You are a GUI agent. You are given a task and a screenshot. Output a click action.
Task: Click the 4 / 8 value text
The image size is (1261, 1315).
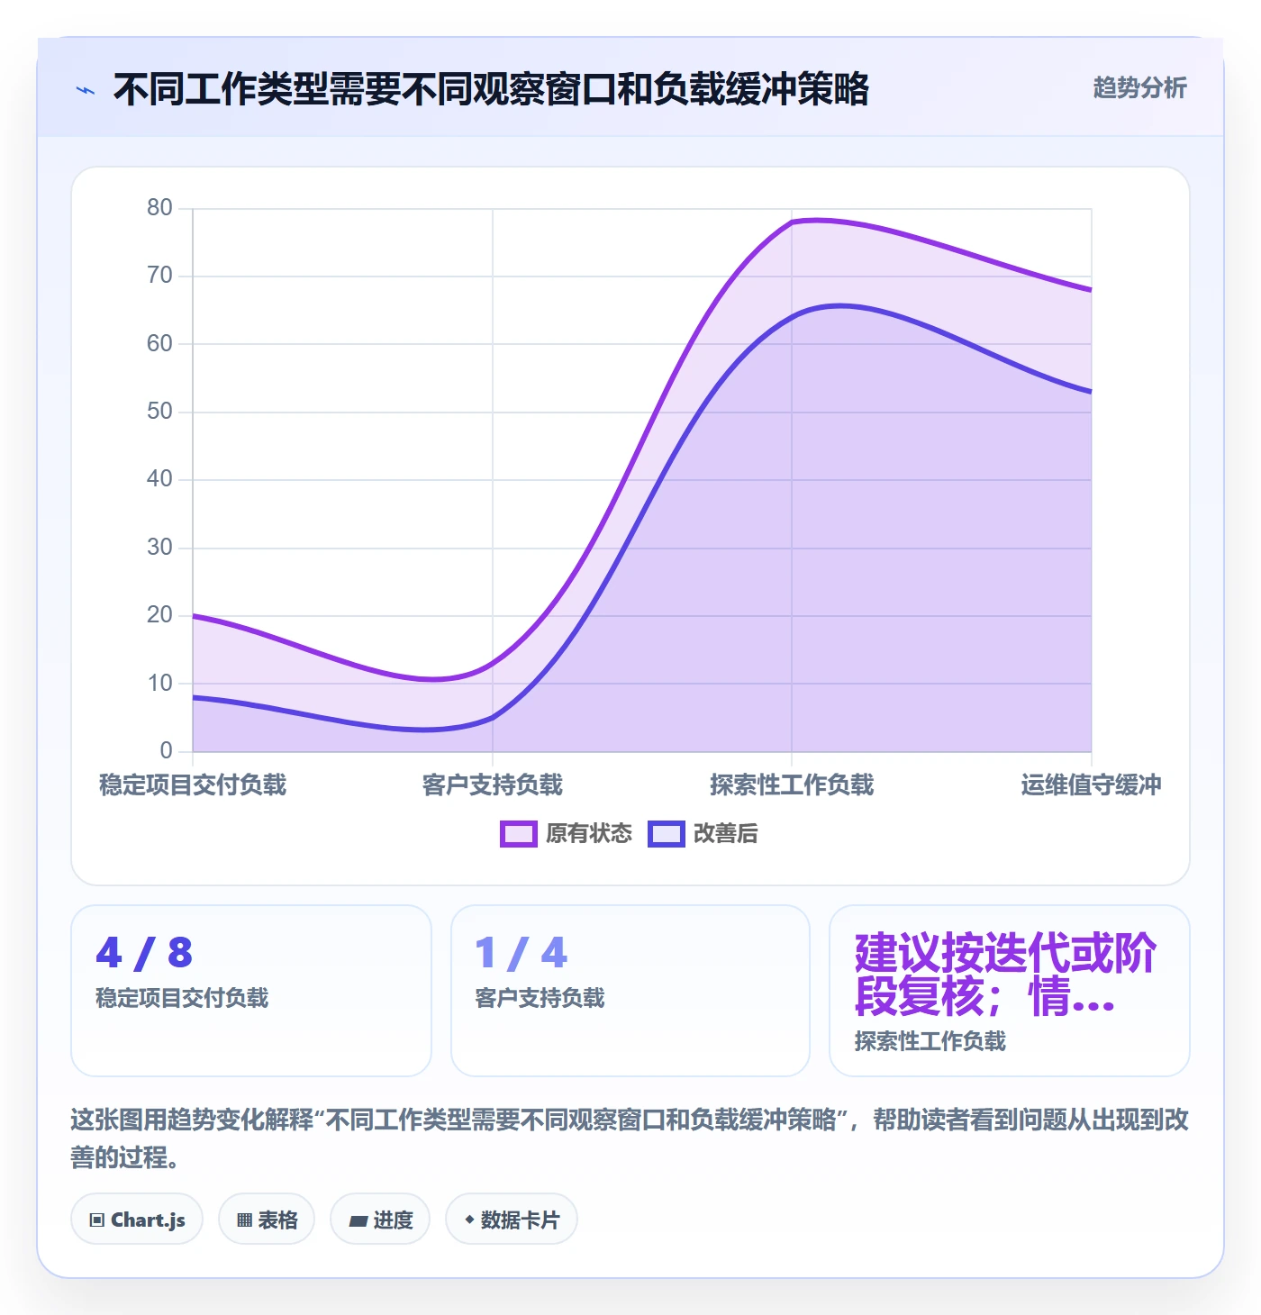pyautogui.click(x=144, y=953)
